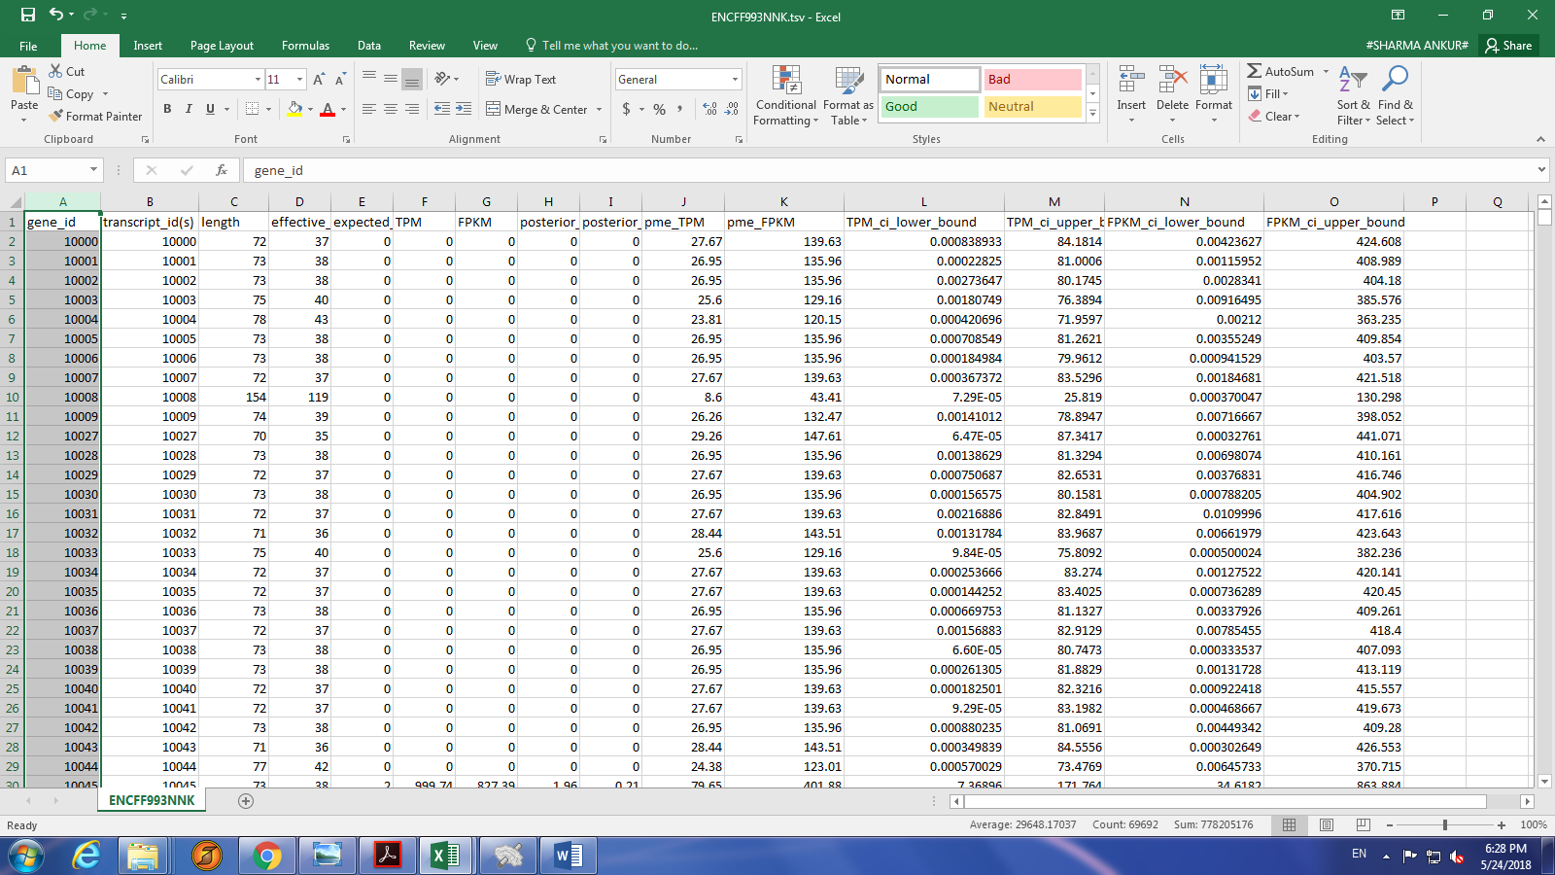Click Increase Indent icon
This screenshot has height=875, width=1555.
pos(464,109)
